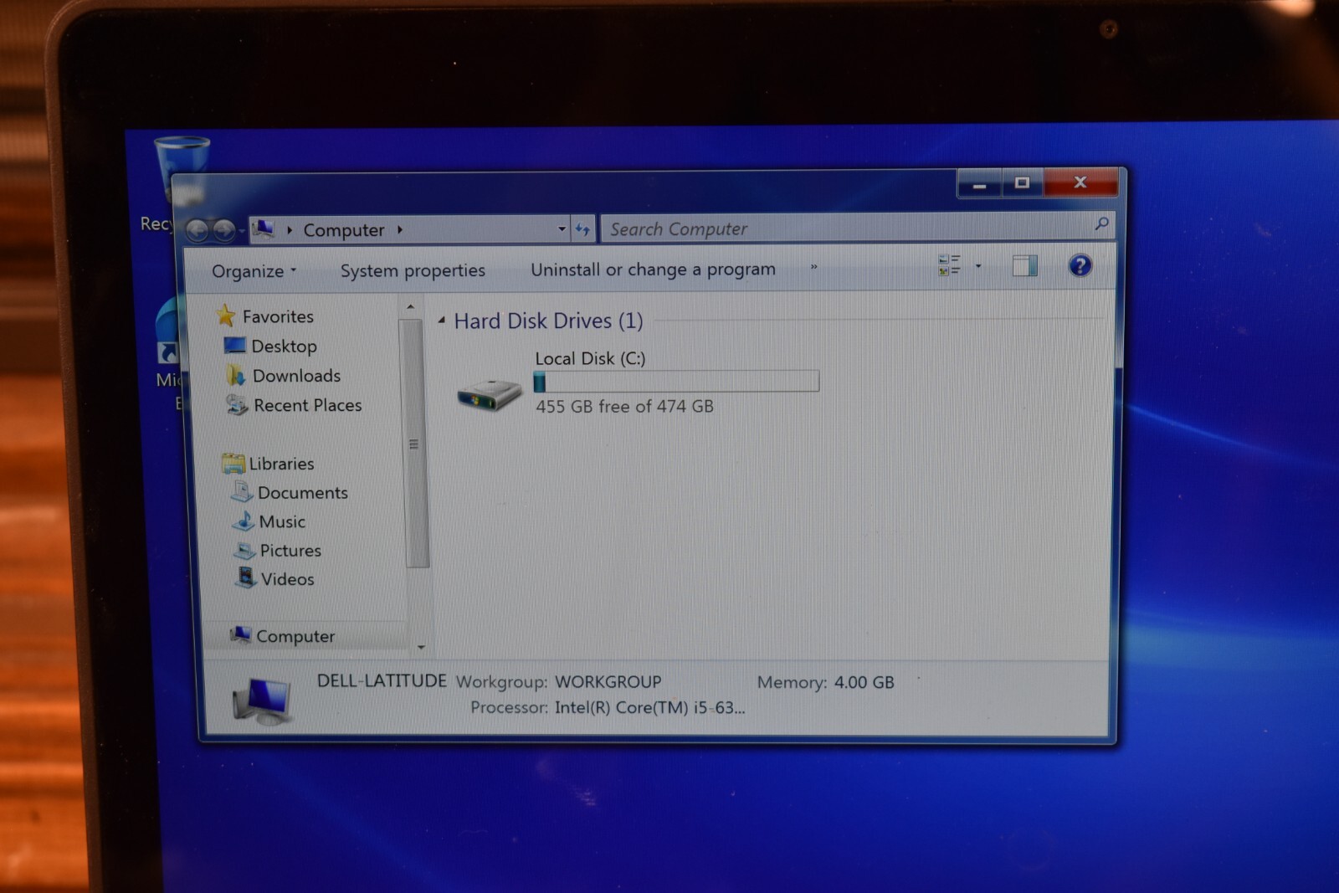1339x893 pixels.
Task: Click the Libraries folder icon
Action: [233, 463]
